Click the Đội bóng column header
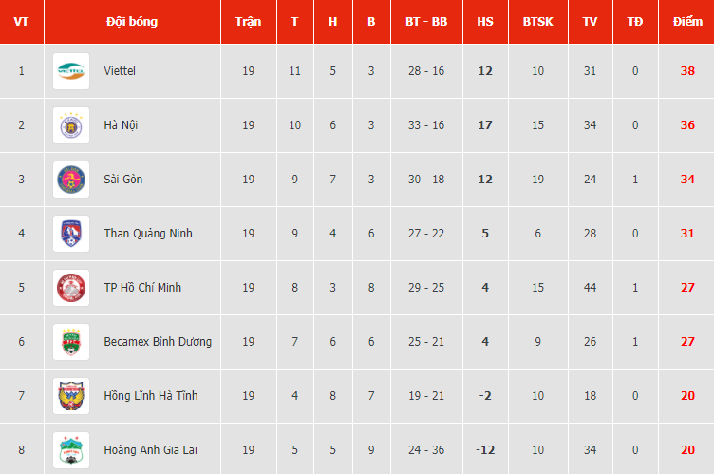Viewport: 714px width, 474px height. point(132,22)
